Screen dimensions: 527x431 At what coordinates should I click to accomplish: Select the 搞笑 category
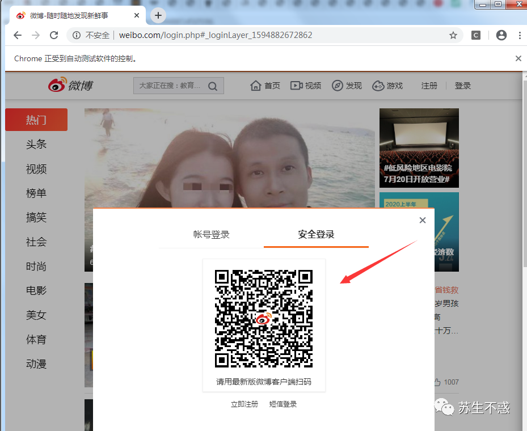(x=36, y=217)
